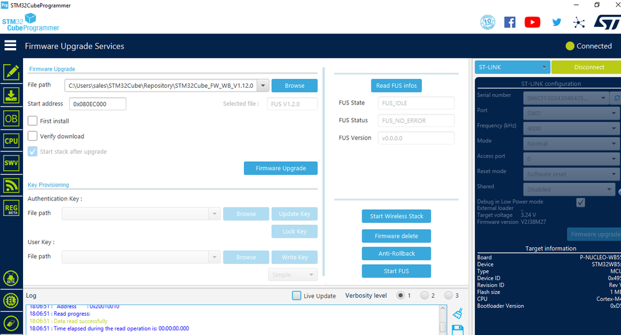Refresh the ST-LINK serial number list
Screen dimensions: 621x335
pyautogui.click(x=617, y=98)
